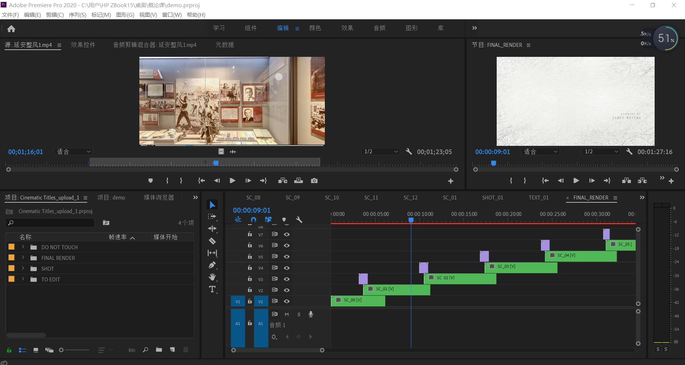
Task: Play the source monitor clip
Action: click(232, 181)
